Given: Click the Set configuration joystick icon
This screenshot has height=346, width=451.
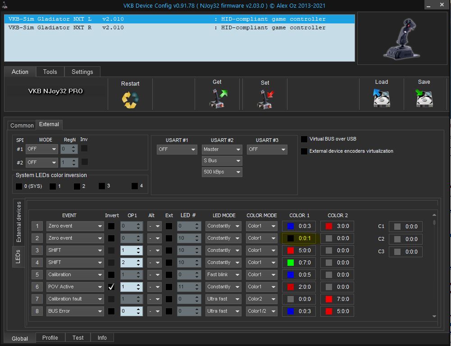Looking at the screenshot, I should (x=265, y=99).
